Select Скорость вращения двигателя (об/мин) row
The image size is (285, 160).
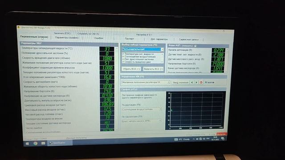tap(68, 58)
